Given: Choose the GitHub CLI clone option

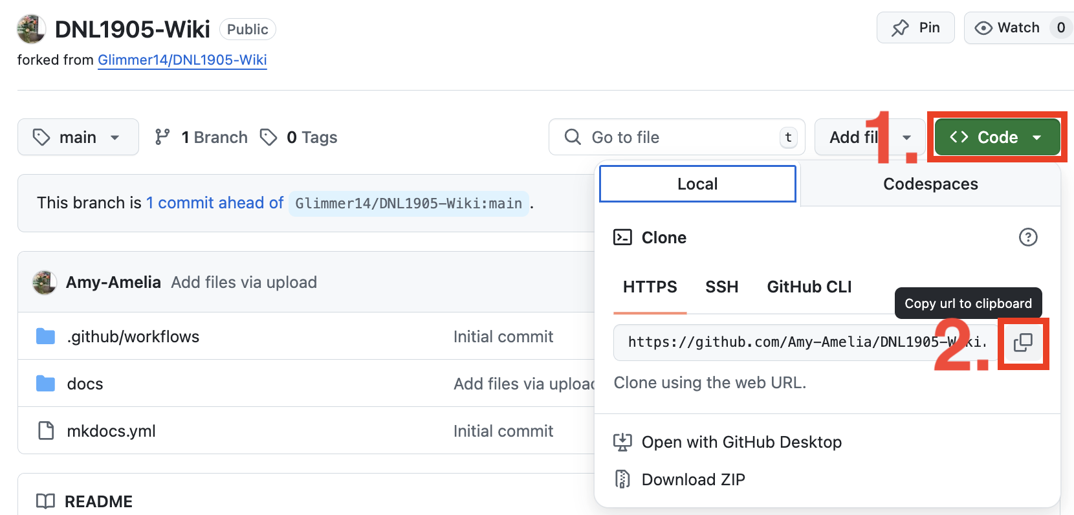Looking at the screenshot, I should [809, 287].
